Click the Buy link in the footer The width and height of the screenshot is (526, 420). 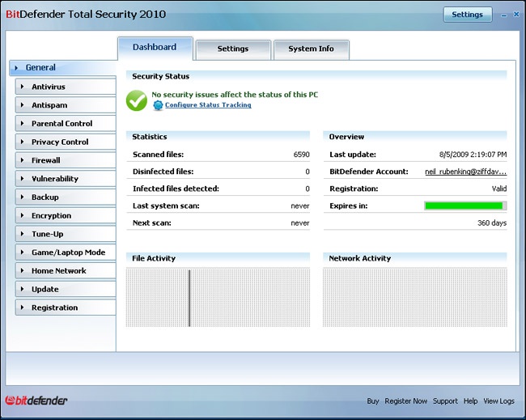[x=372, y=401]
